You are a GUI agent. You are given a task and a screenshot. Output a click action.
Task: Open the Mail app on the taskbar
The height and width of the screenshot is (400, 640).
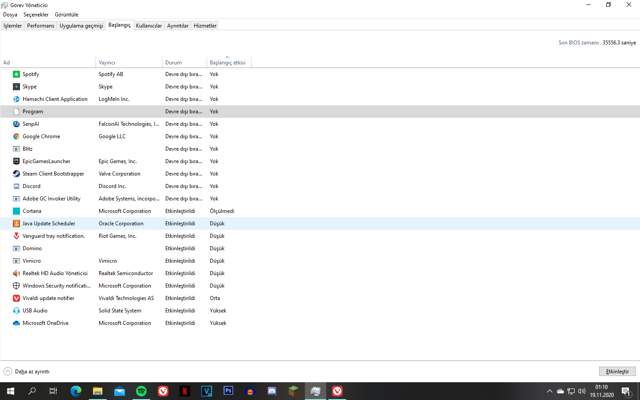pyautogui.click(x=120, y=391)
